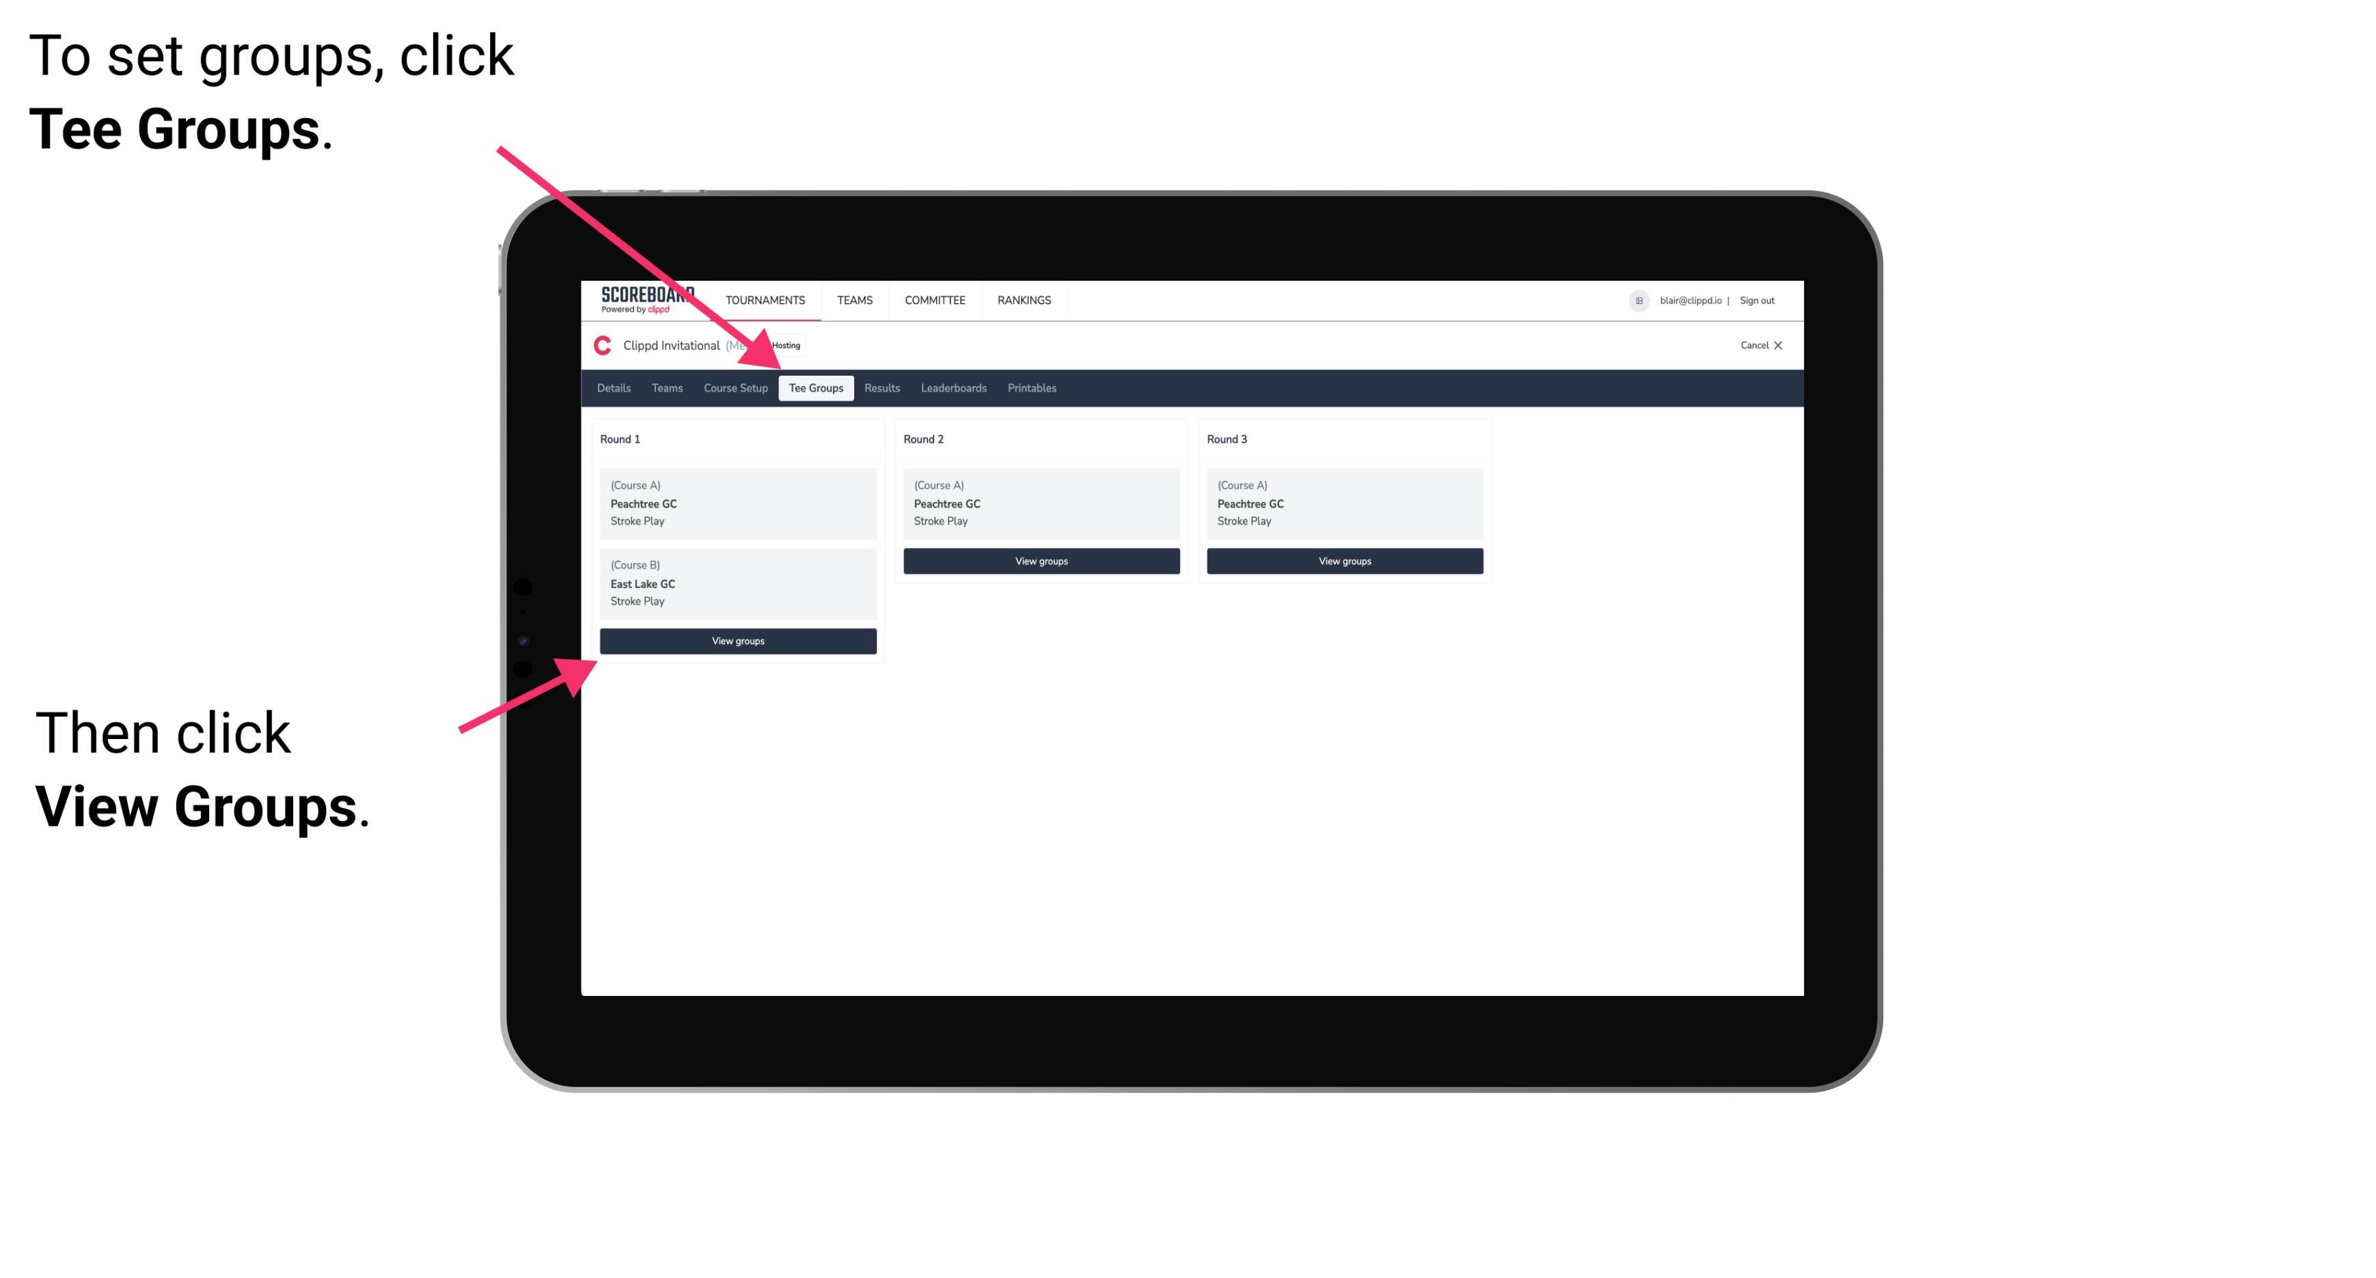Image resolution: width=2376 pixels, height=1278 pixels.
Task: Click the Tee Groups tab
Action: coord(816,387)
